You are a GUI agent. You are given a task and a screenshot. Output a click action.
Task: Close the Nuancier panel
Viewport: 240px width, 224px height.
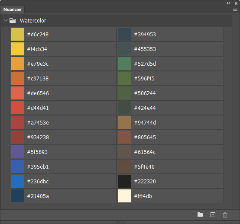[236, 3]
